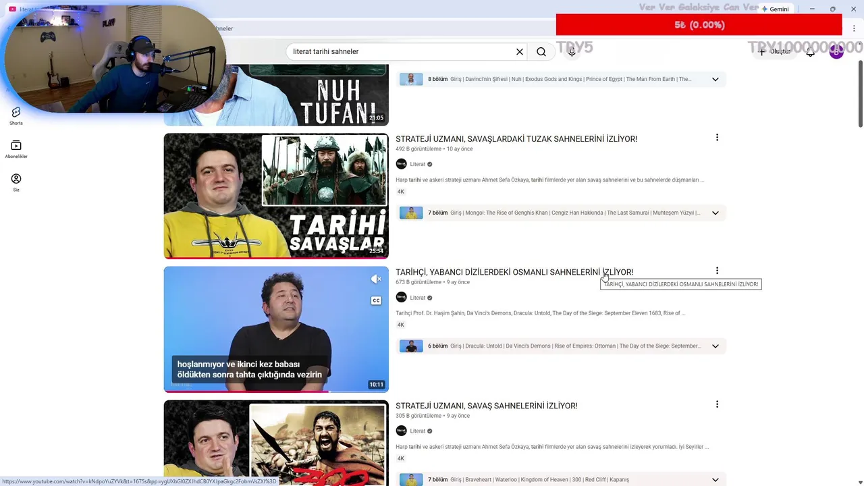Image resolution: width=864 pixels, height=486 pixels.
Task: Click the streamer webcam overlay
Action: (115, 61)
